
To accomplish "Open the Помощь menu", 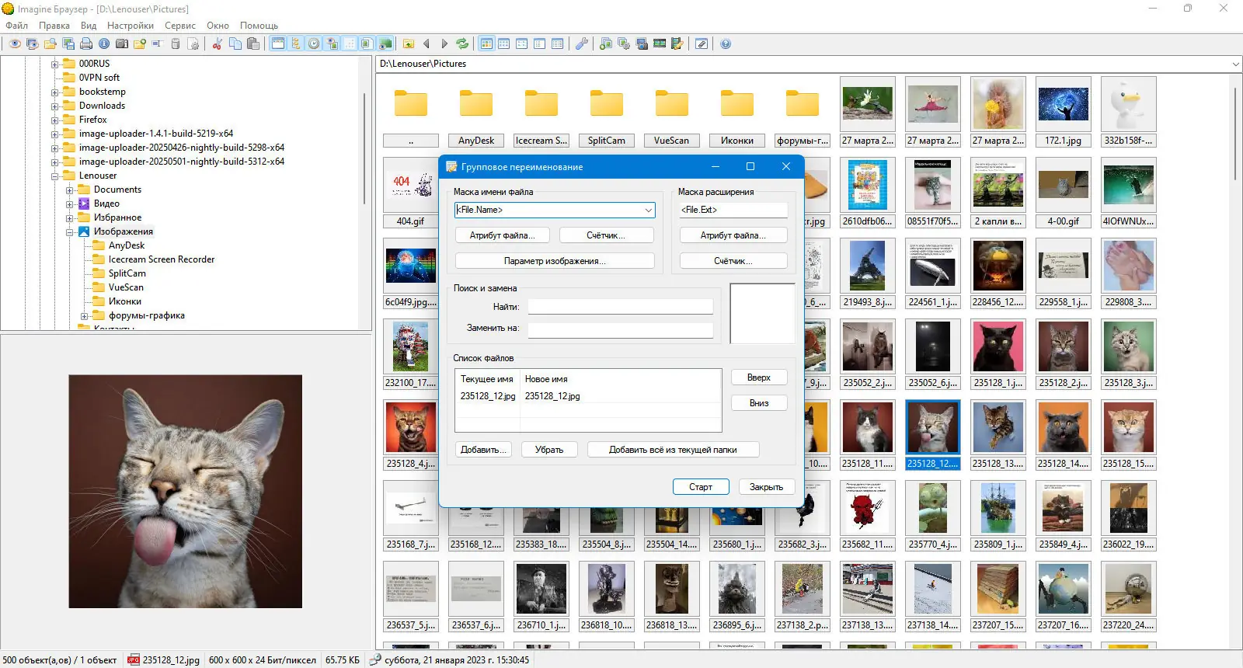I will coord(259,26).
